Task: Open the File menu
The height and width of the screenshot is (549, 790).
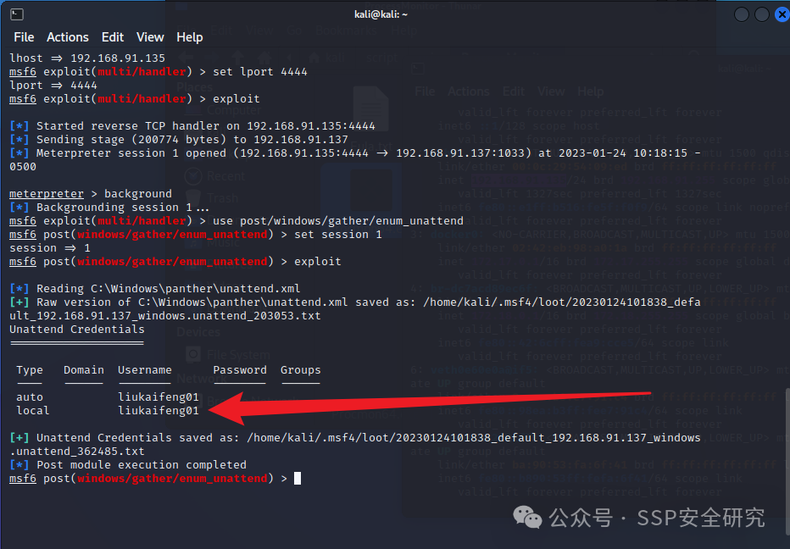Action: point(24,37)
